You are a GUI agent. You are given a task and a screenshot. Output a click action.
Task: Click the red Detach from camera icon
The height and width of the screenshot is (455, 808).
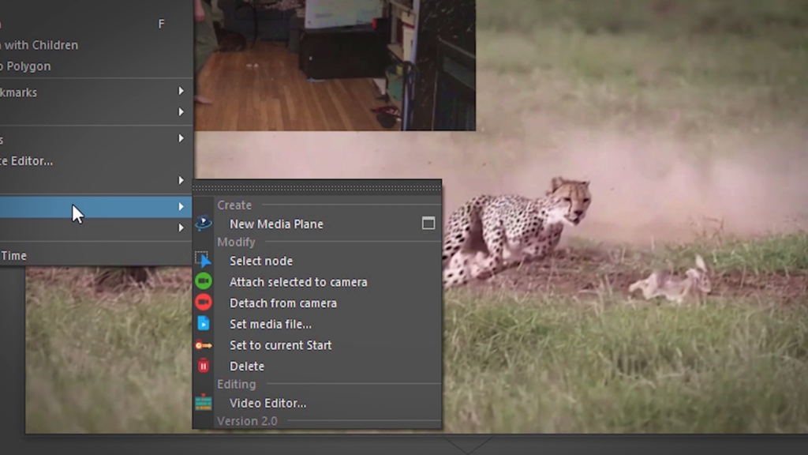204,303
